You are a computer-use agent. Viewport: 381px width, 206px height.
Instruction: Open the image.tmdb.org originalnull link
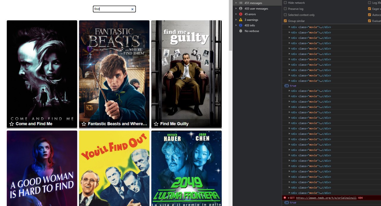click(x=326, y=198)
